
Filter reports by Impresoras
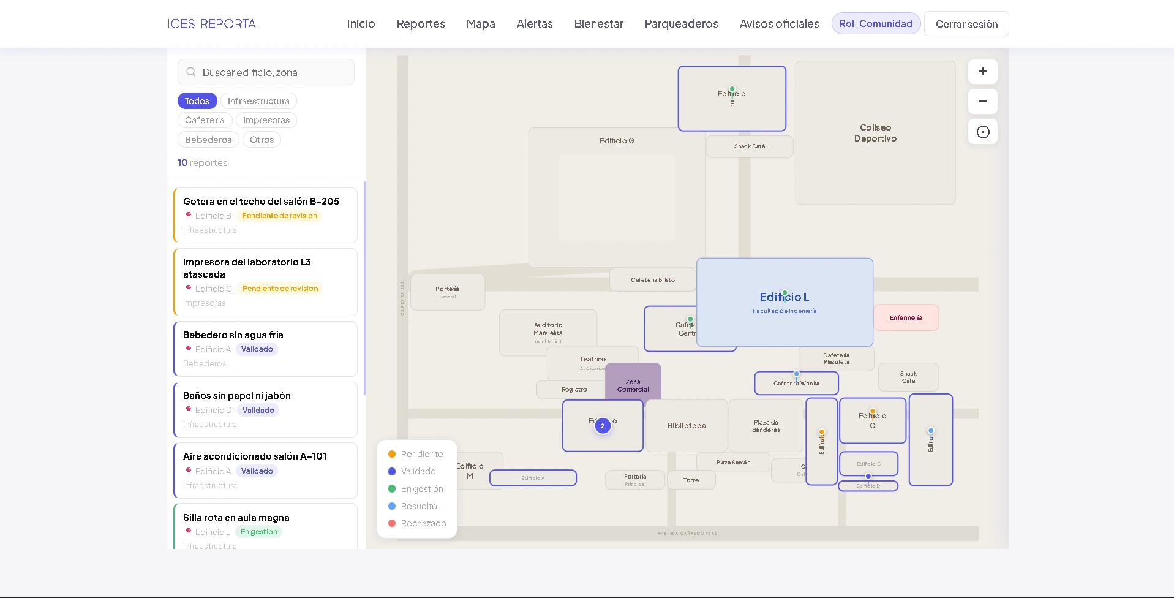pos(266,120)
